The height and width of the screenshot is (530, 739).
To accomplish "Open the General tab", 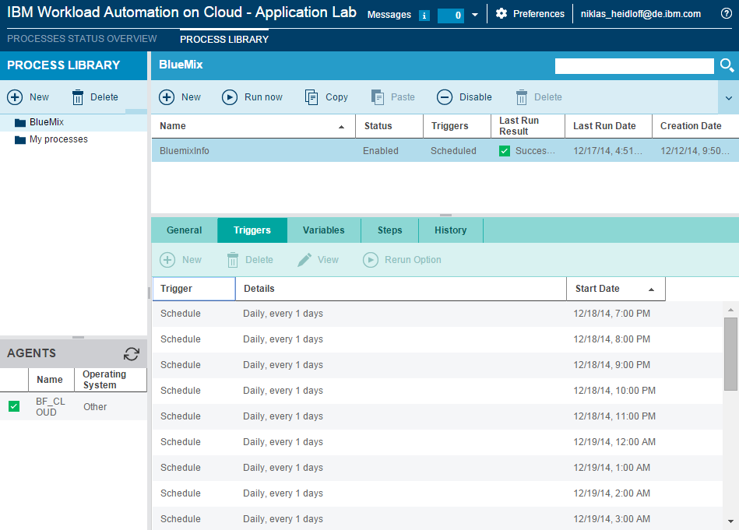I will [x=185, y=230].
